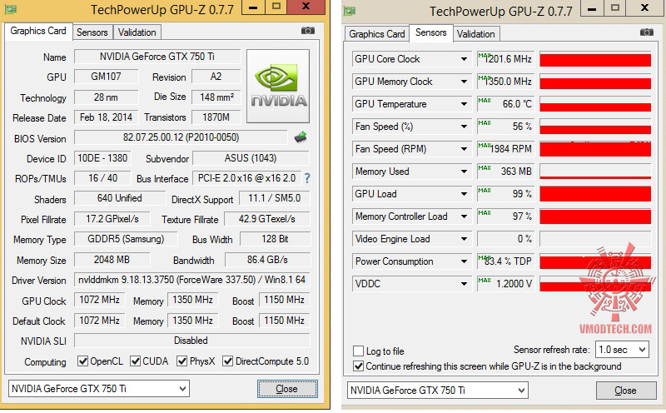
Task: Open the Video Engine Load dropdown
Action: tap(464, 239)
